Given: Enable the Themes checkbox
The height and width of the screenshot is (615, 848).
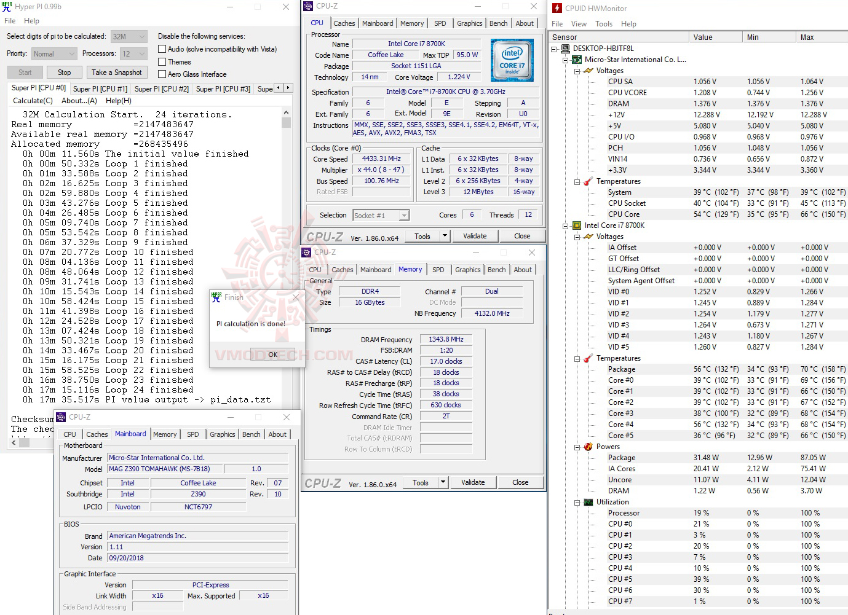Looking at the screenshot, I should pyautogui.click(x=161, y=61).
